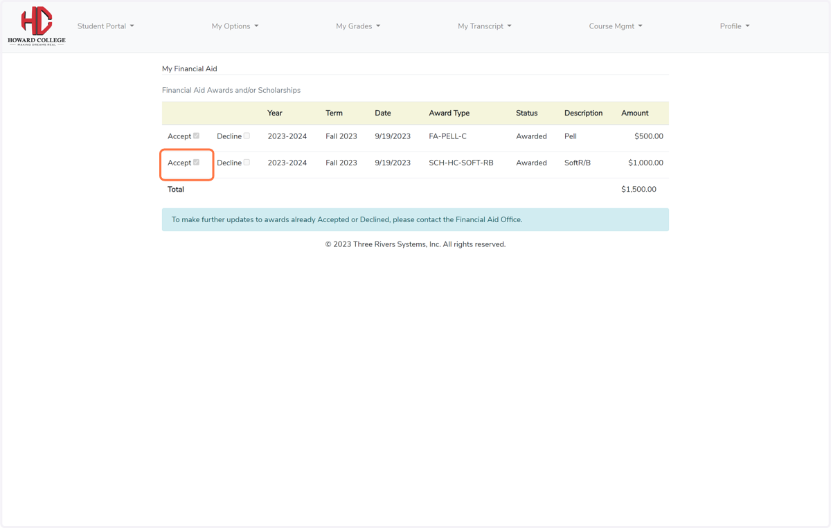The width and height of the screenshot is (831, 528).
Task: Select the Term column header
Action: (x=334, y=113)
